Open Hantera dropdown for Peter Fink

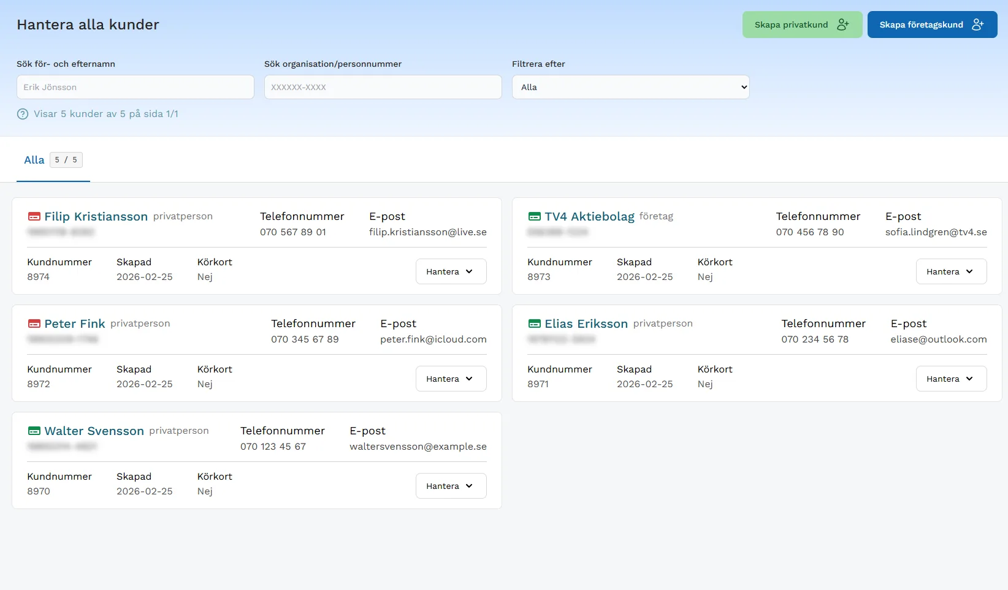coord(451,379)
